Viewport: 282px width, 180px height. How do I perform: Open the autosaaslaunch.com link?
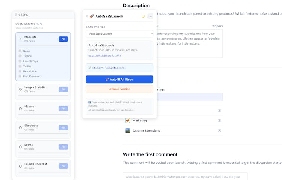105,55
